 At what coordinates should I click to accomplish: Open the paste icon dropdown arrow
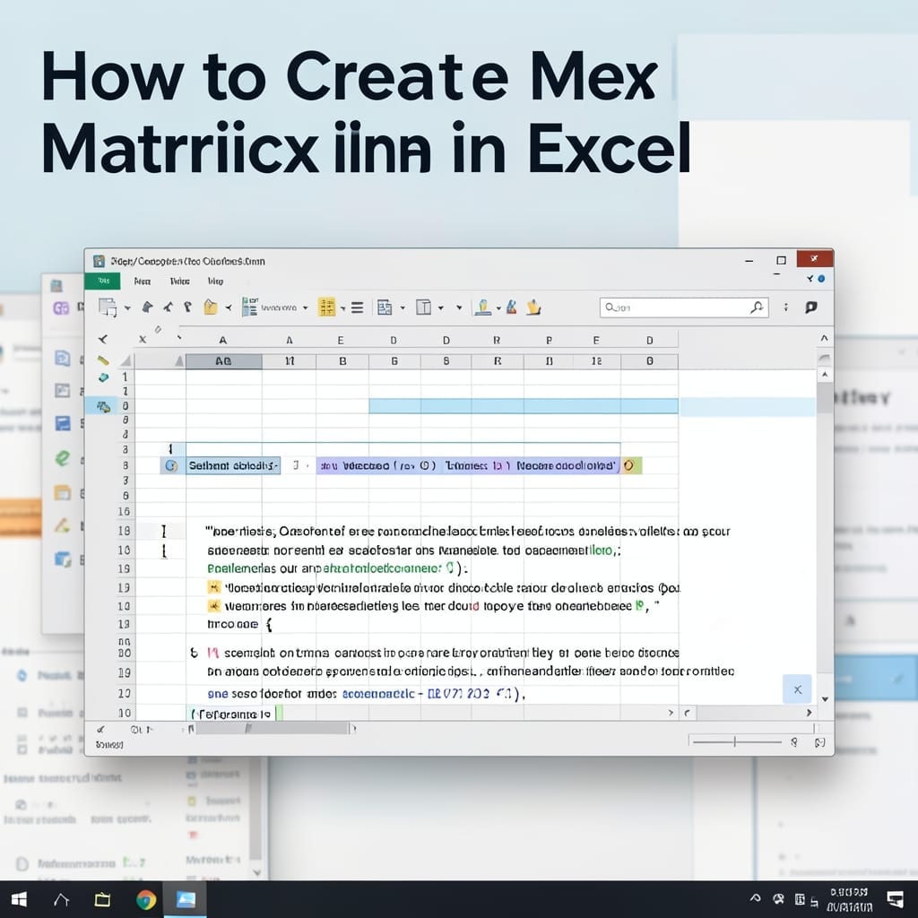pyautogui.click(x=127, y=308)
